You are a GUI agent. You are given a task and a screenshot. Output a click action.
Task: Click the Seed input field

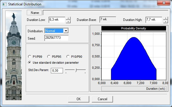56,38
